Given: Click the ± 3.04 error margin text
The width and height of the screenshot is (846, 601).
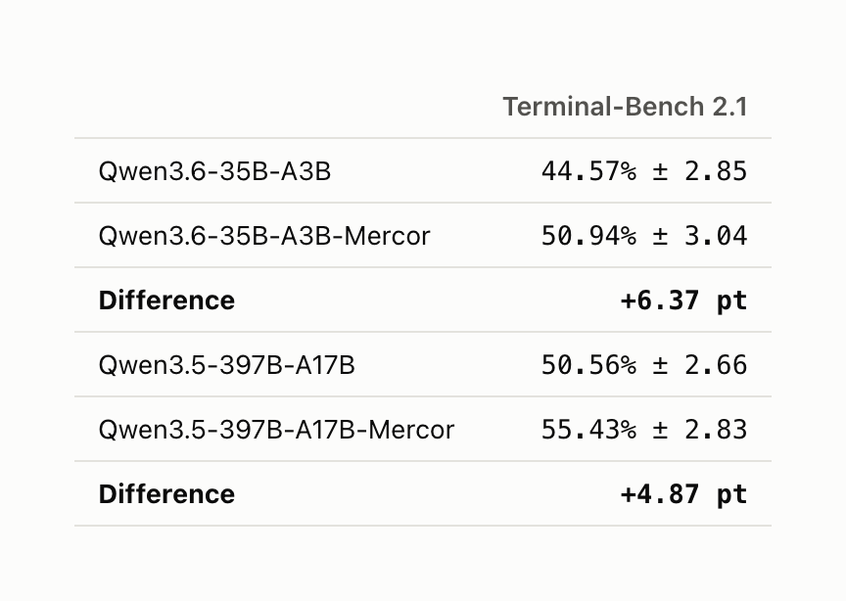Looking at the screenshot, I should pyautogui.click(x=700, y=236).
